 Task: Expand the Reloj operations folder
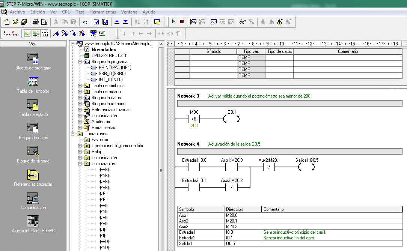point(80,152)
